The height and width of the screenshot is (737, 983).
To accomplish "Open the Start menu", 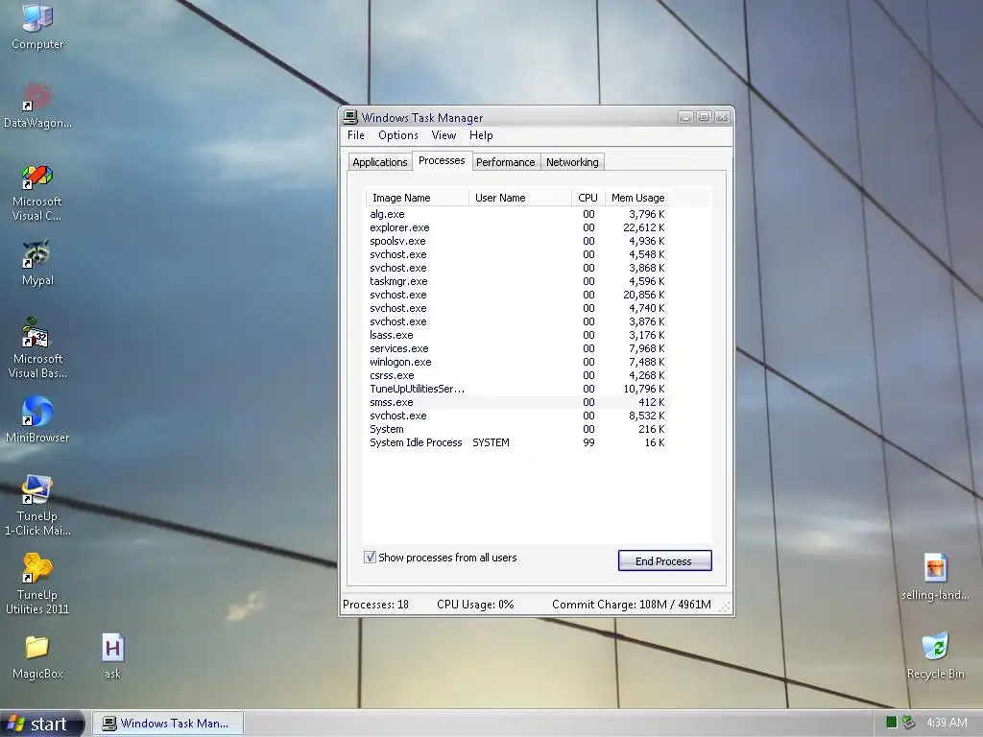I will [41, 724].
